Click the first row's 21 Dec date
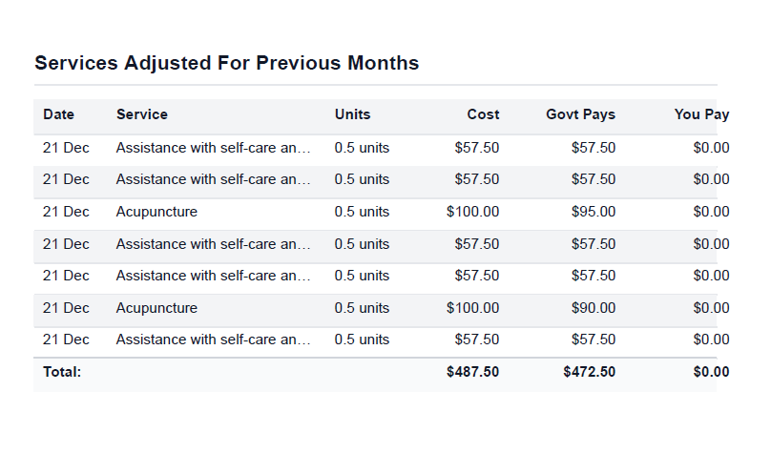 [x=66, y=148]
